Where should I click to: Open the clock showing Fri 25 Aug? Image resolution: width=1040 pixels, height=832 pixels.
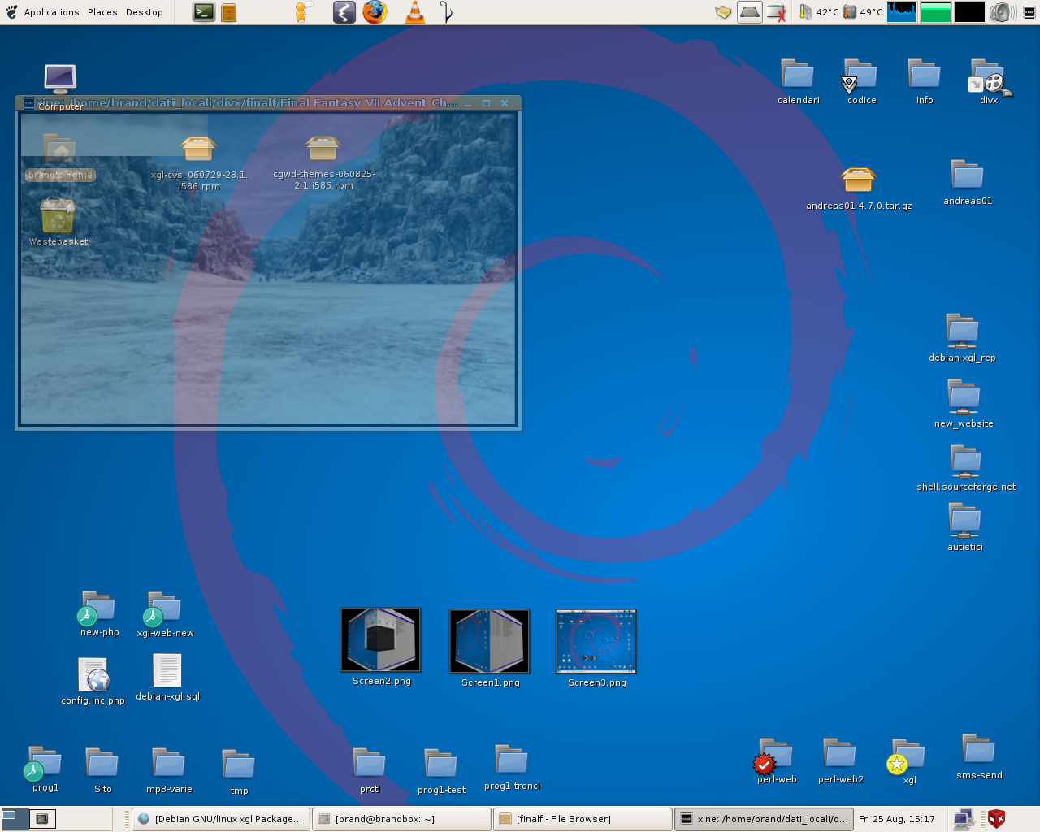click(897, 819)
